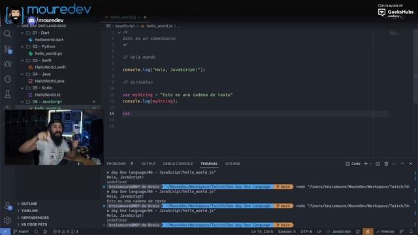
Task: Click the webcam overlay video
Action: pos(54,138)
